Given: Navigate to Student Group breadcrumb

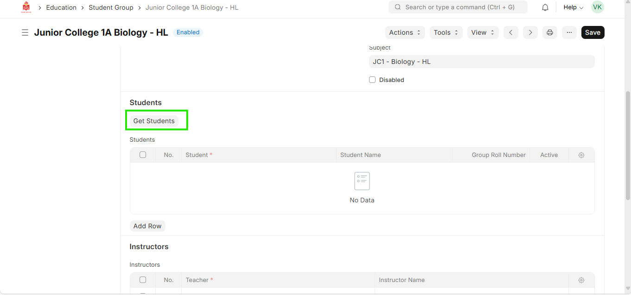Looking at the screenshot, I should (111, 7).
